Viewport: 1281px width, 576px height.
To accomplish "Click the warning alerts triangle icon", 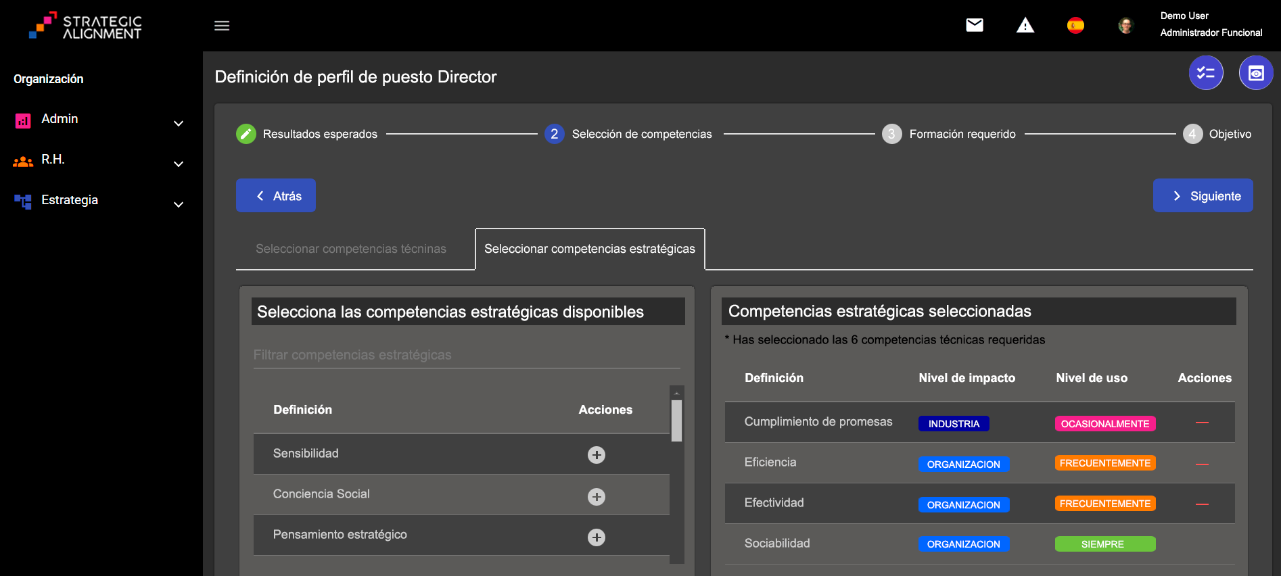I will pyautogui.click(x=1025, y=26).
